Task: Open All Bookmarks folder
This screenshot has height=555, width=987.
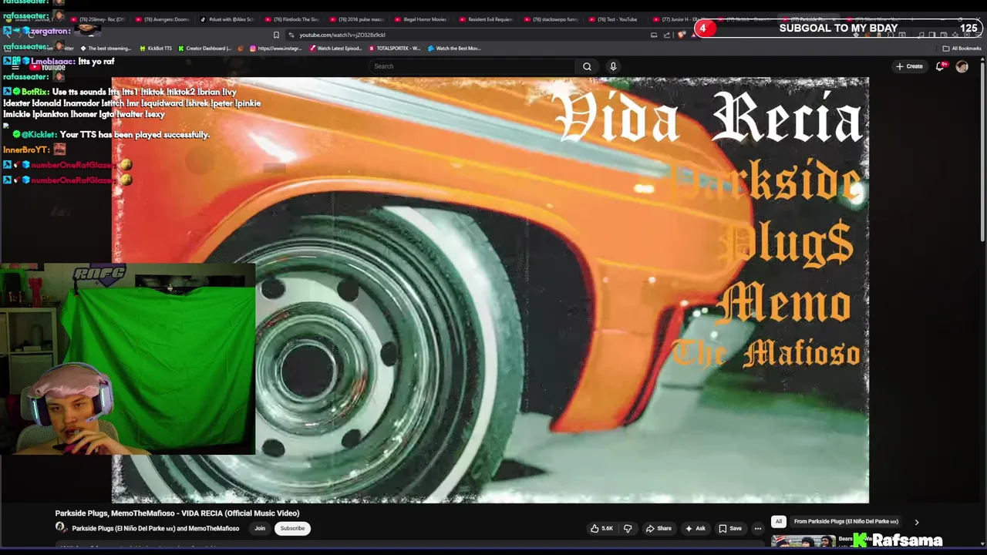Action: pyautogui.click(x=962, y=48)
